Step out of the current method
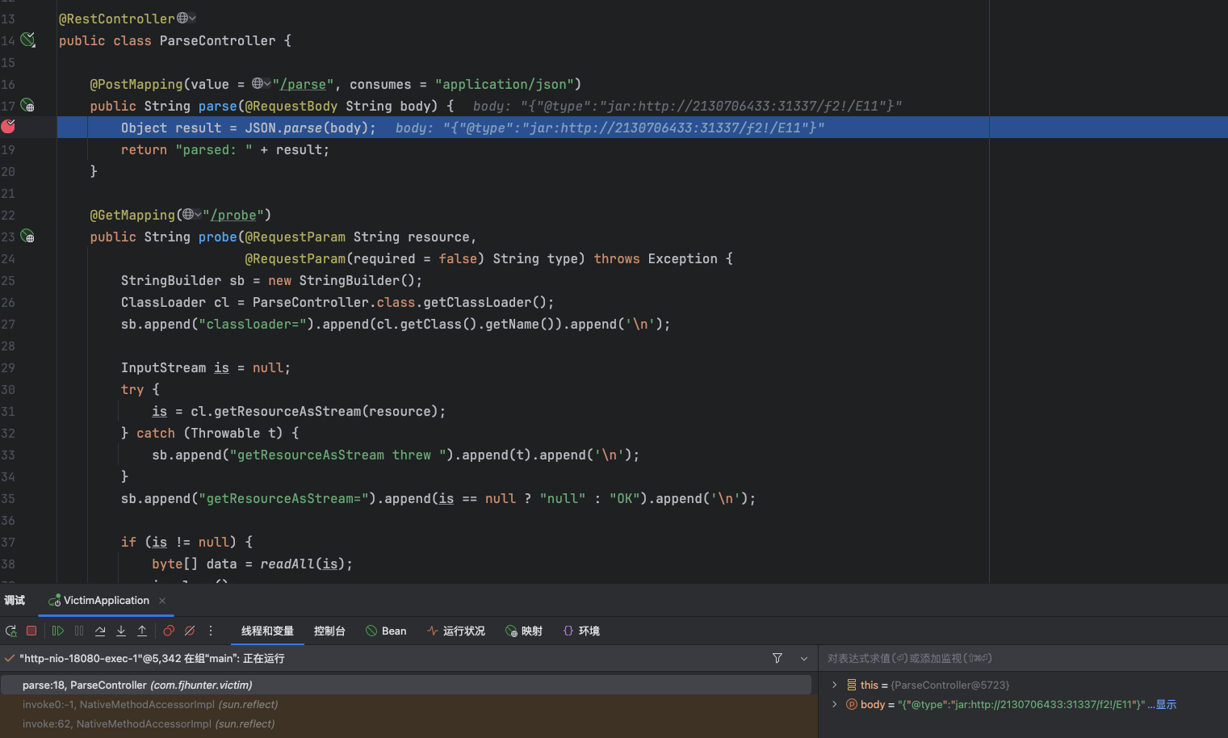This screenshot has height=738, width=1228. 142,631
